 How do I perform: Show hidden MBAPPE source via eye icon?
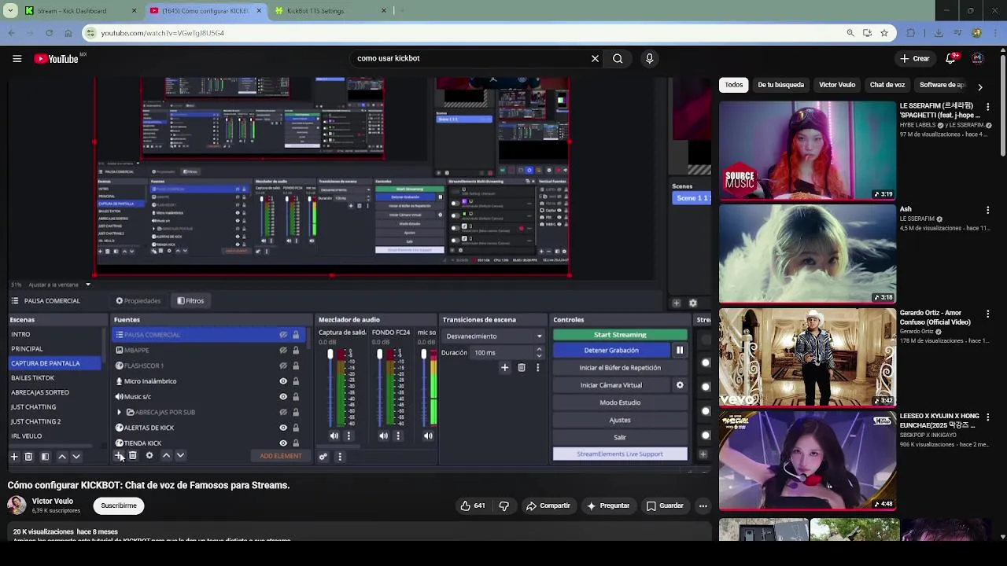tap(283, 350)
